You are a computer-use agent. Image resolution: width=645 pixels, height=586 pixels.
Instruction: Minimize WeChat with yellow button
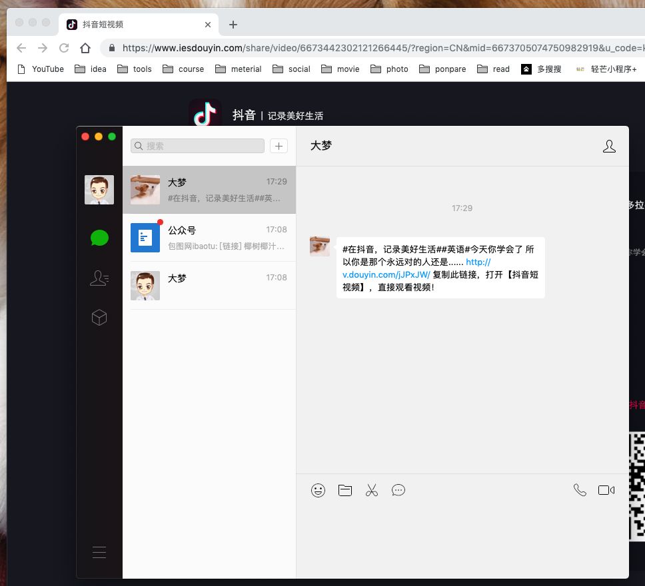click(x=99, y=137)
